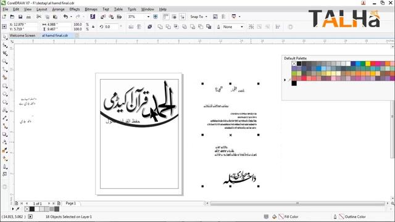
Task: Click the Align and Distribute icon
Action: pyautogui.click(x=278, y=27)
